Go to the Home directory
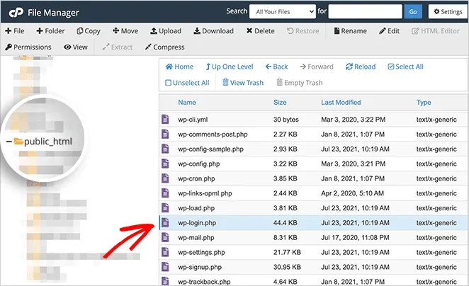This screenshot has height=286, width=469. point(179,67)
